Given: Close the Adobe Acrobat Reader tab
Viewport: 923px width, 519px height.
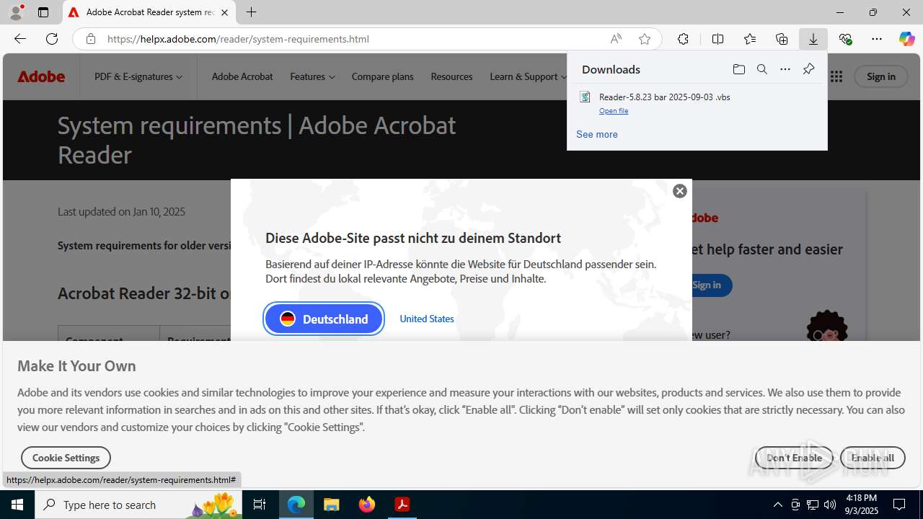Looking at the screenshot, I should [x=224, y=12].
